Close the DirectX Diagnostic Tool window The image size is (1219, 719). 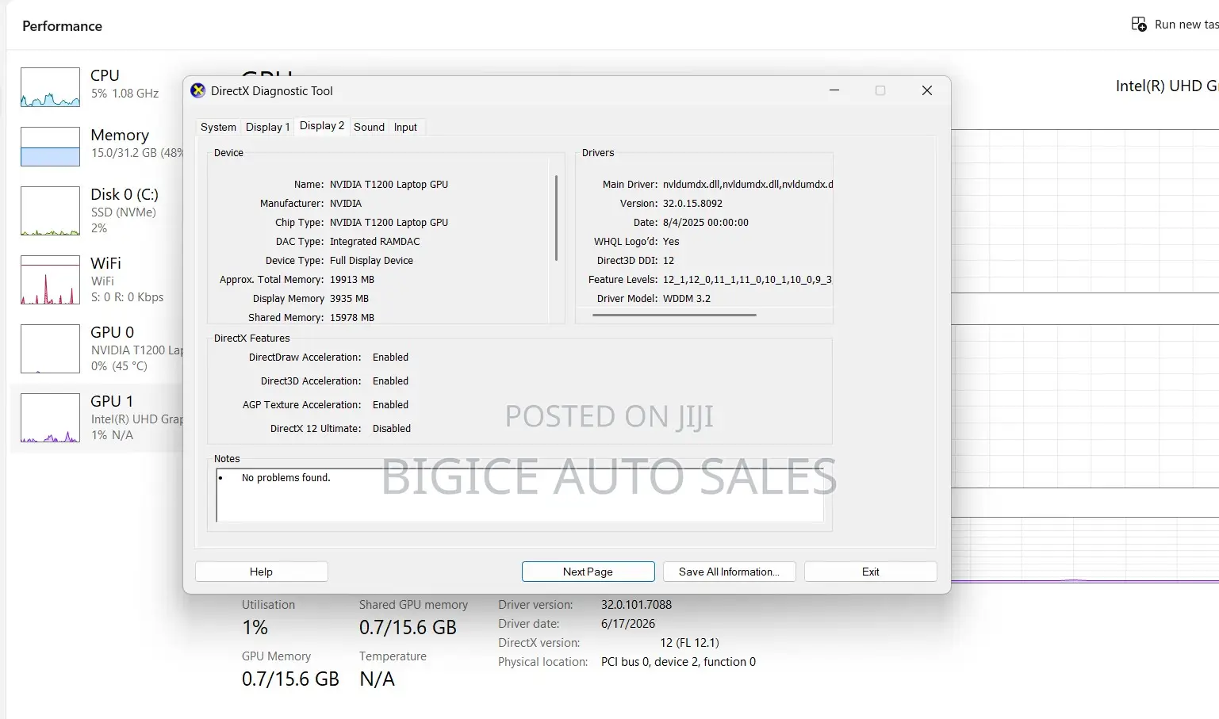[x=926, y=90]
